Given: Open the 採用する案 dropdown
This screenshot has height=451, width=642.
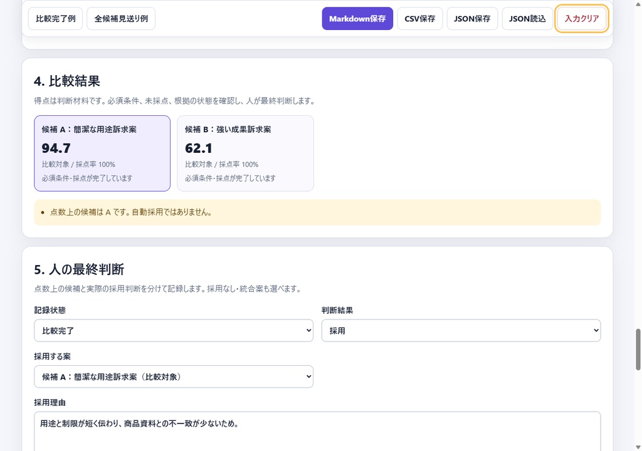Looking at the screenshot, I should tap(174, 376).
